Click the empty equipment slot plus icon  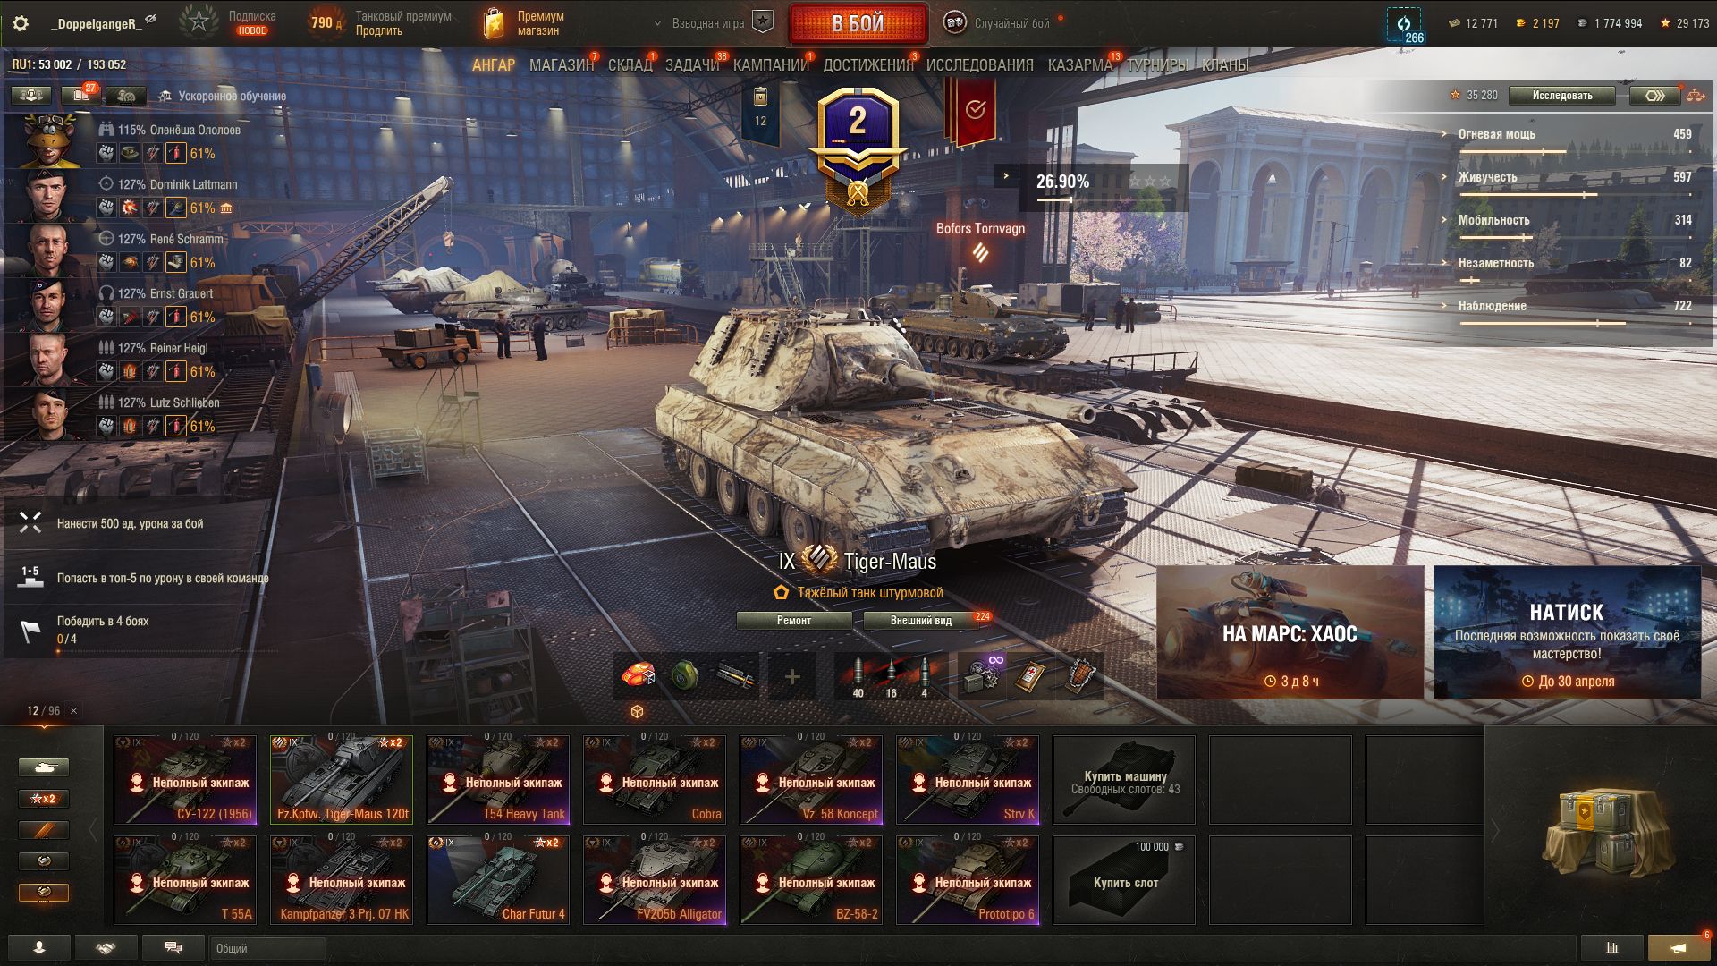point(792,677)
